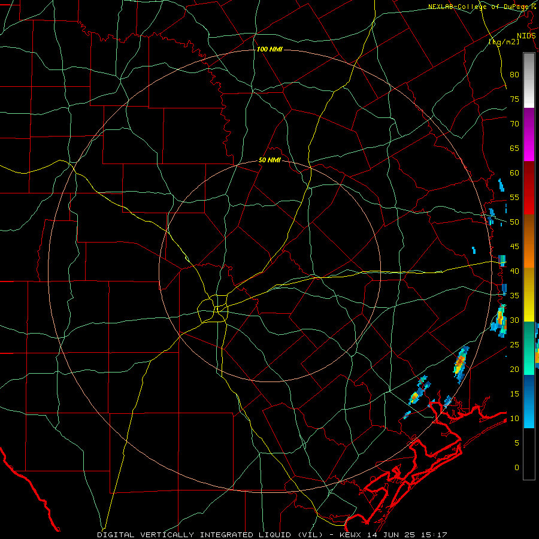The image size is (539, 539).
Task: Click the 50 NMI range ring label
Action: pyautogui.click(x=269, y=160)
